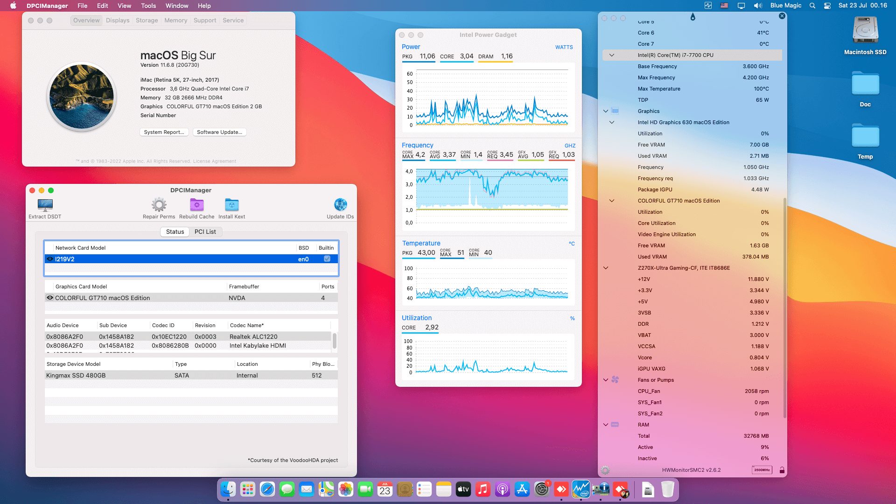Open Finder from the Dock
The image size is (896, 504).
pos(228,489)
